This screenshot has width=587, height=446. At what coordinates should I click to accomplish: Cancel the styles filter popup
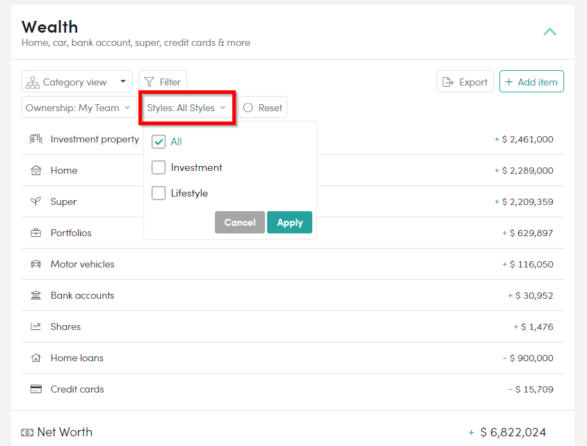pos(239,222)
